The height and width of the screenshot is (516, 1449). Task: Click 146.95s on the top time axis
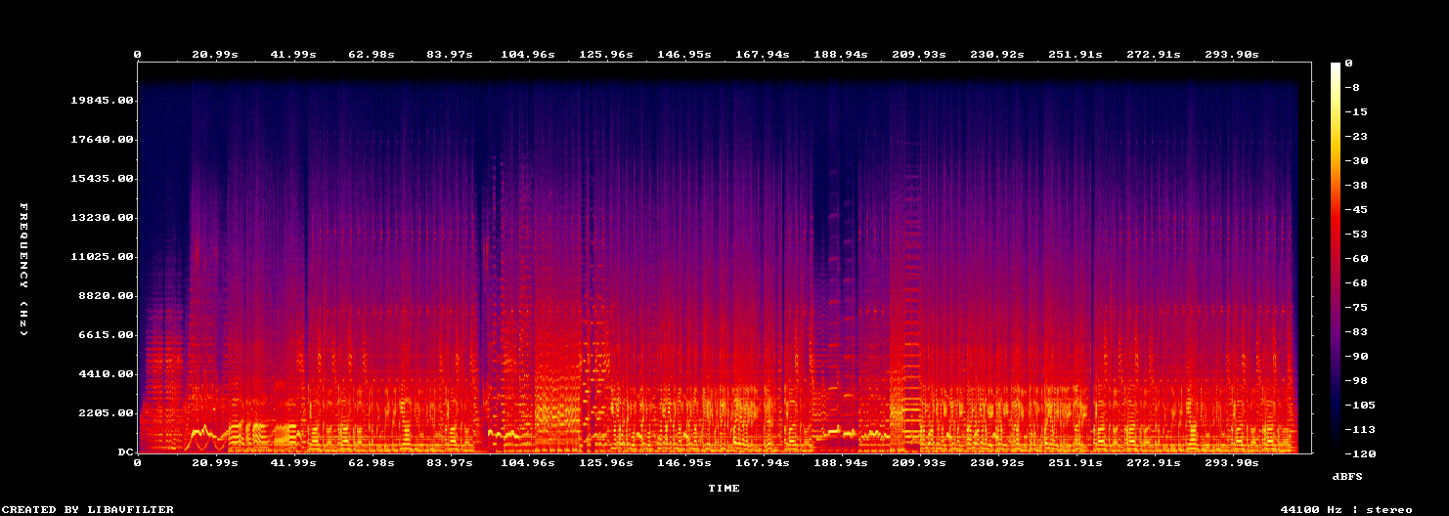point(683,55)
